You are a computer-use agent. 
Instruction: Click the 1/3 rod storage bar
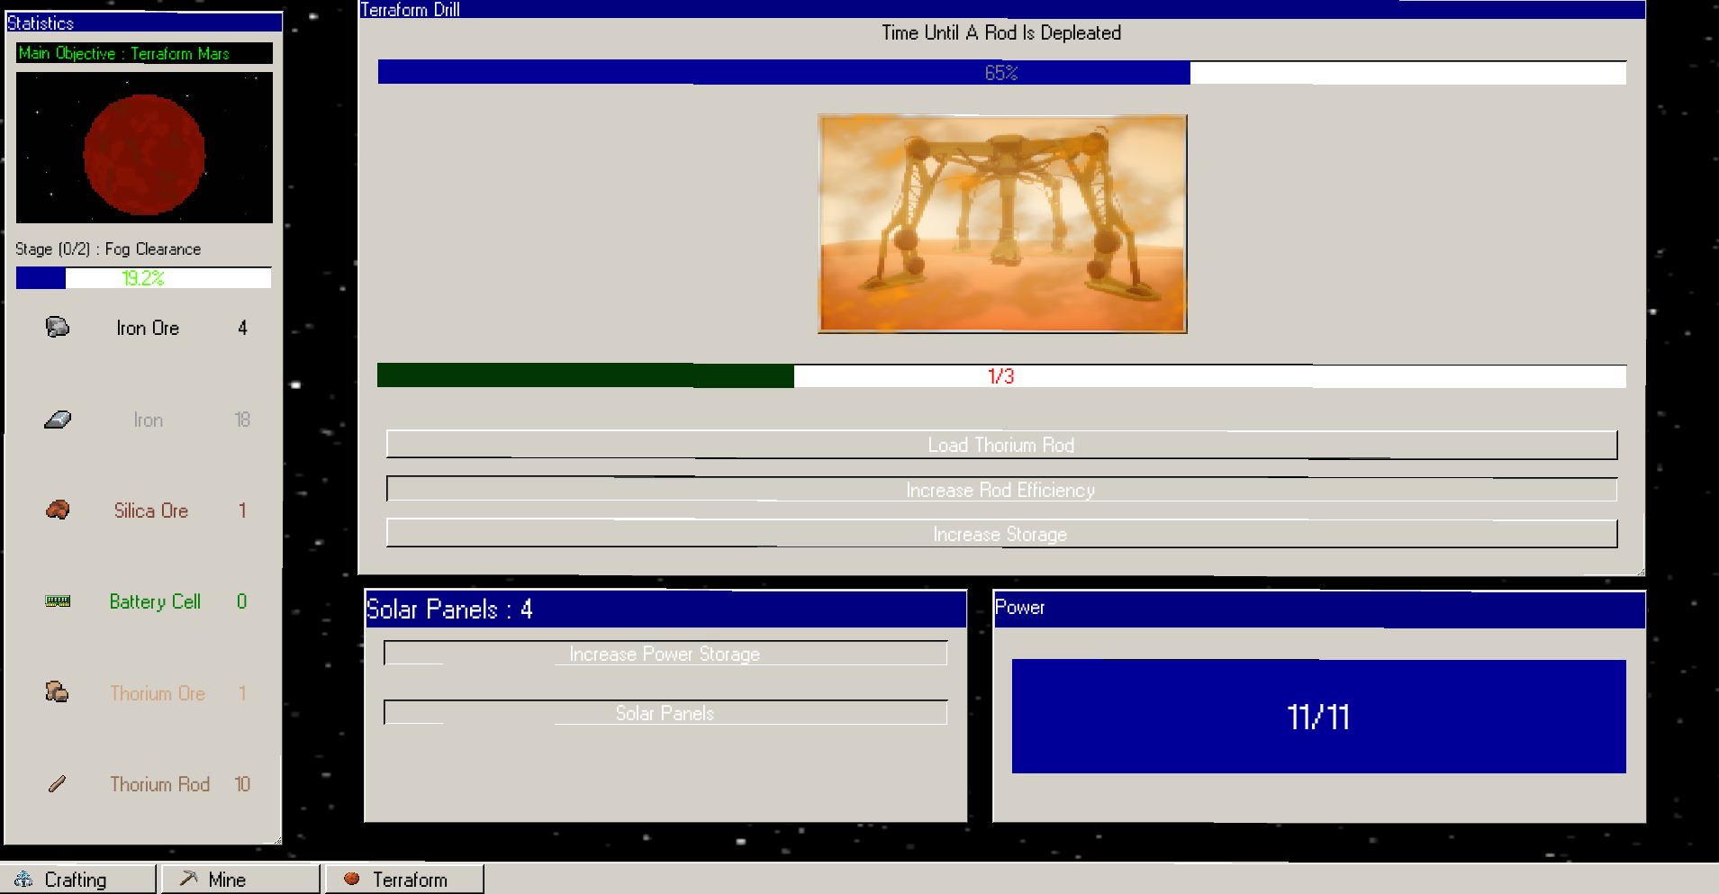1001,376
